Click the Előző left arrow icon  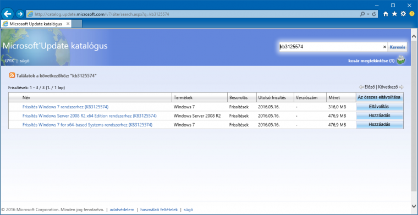[x=361, y=87]
